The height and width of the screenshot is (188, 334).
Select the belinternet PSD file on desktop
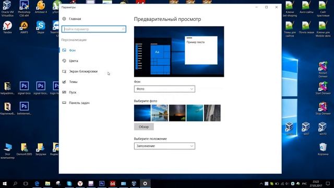[24, 109]
